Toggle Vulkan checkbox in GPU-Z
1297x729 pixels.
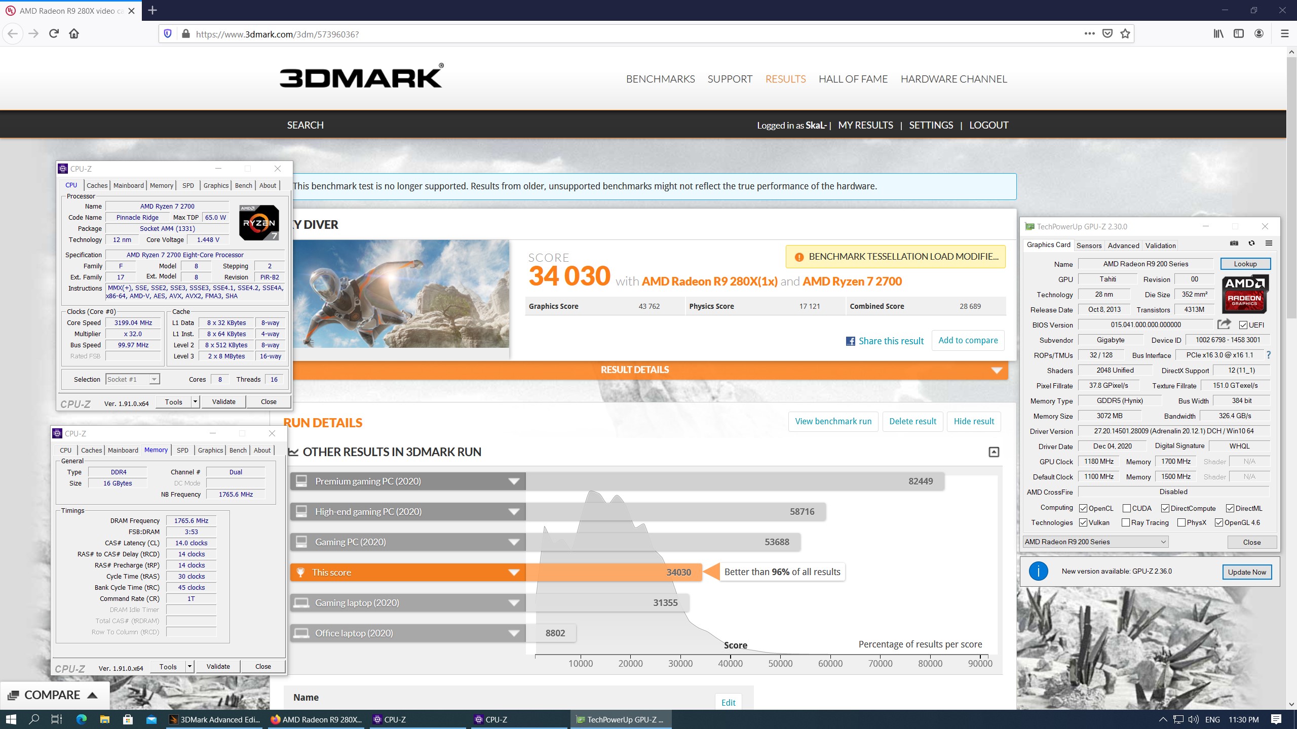(1083, 522)
